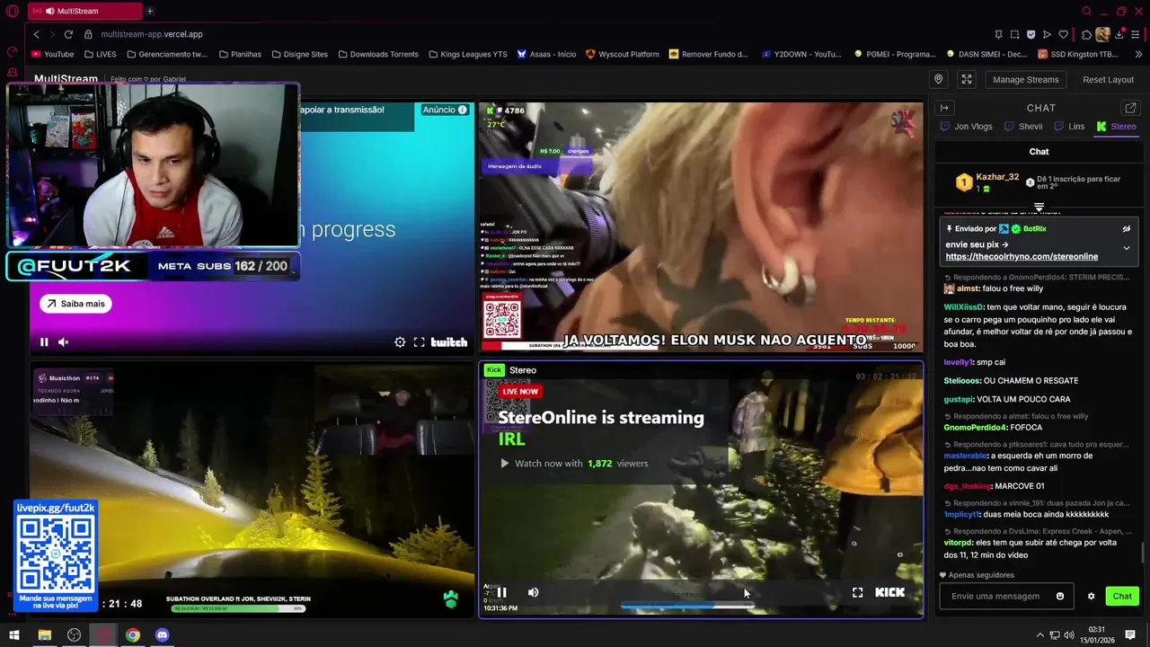Expand the pinned message chevron

point(1126,248)
